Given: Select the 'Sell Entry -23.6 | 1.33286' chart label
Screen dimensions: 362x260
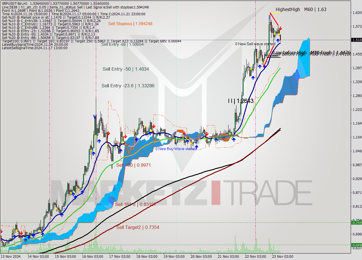Looking at the screenshot, I should (x=128, y=86).
